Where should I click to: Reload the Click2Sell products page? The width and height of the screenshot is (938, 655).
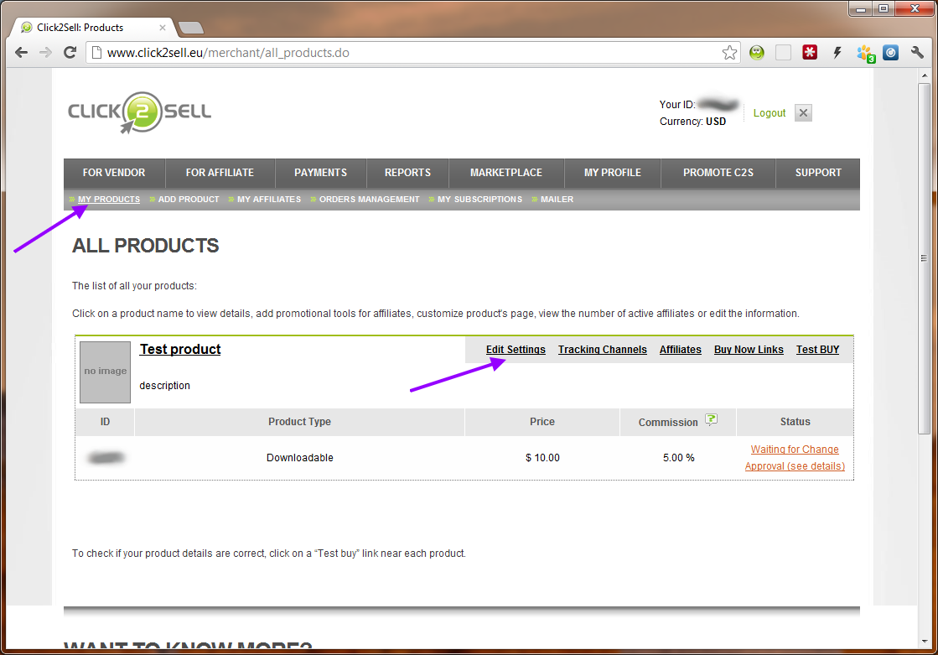tap(70, 53)
